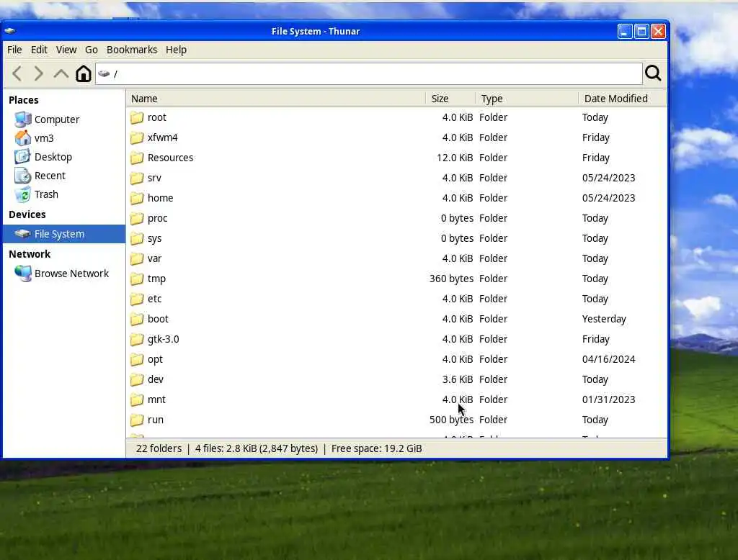Viewport: 738px width, 560px height.
Task: Click the location path bar field
Action: [x=368, y=74]
